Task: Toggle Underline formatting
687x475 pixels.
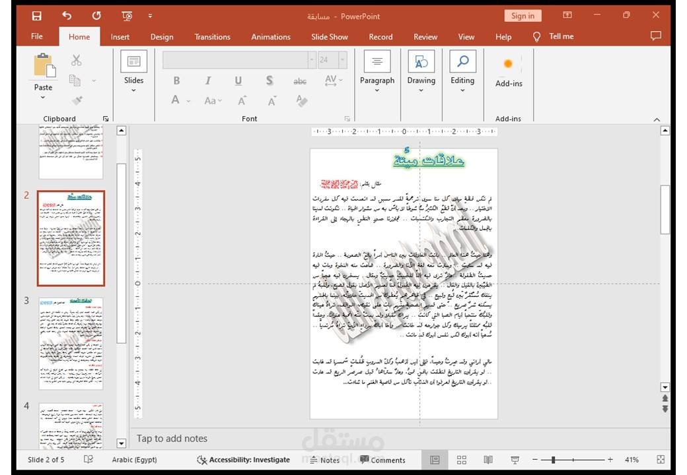Action: coord(238,80)
